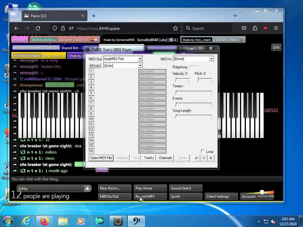The image size is (303, 227).
Task: Open the Synth panel
Action: pyautogui.click(x=186, y=197)
